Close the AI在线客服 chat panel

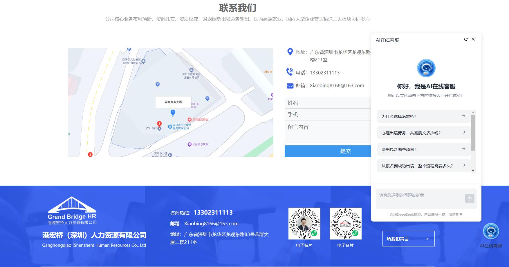(x=473, y=39)
